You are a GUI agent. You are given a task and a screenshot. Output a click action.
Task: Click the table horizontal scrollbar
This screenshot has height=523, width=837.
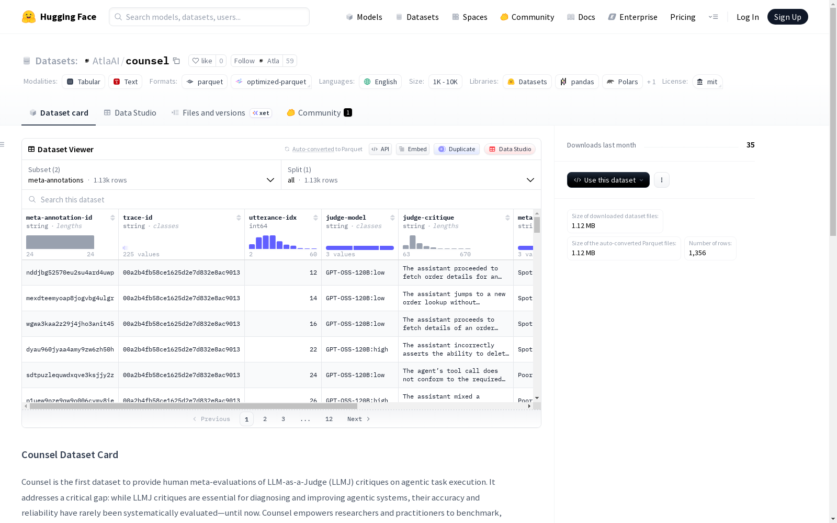[194, 406]
